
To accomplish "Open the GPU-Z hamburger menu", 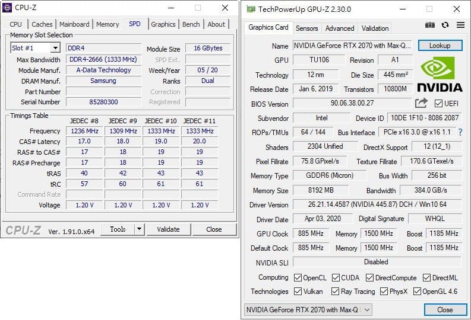I will [x=460, y=25].
